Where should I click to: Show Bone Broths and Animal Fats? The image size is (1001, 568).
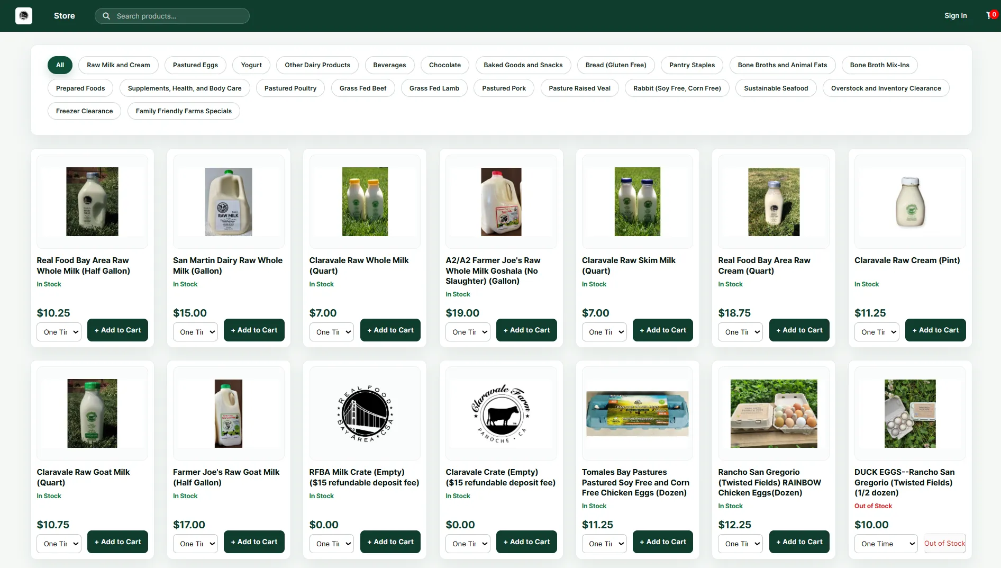click(x=782, y=65)
